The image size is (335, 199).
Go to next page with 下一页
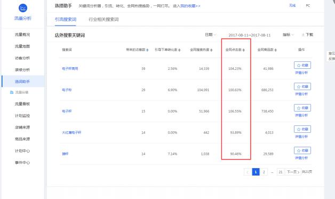pyautogui.click(x=293, y=172)
